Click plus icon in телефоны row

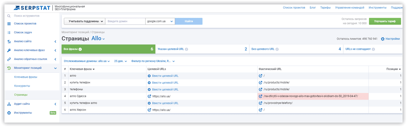149,89
